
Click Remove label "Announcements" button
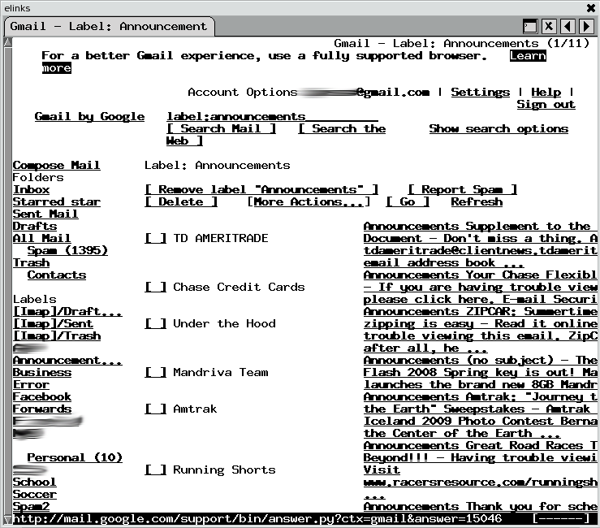(261, 189)
